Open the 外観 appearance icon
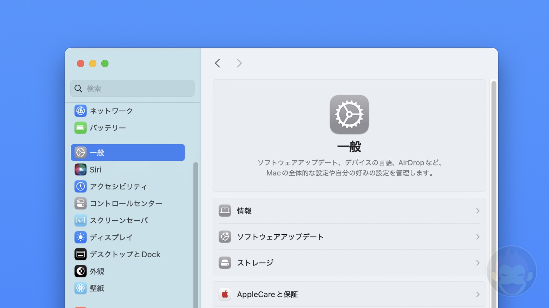The image size is (549, 308). tap(80, 271)
